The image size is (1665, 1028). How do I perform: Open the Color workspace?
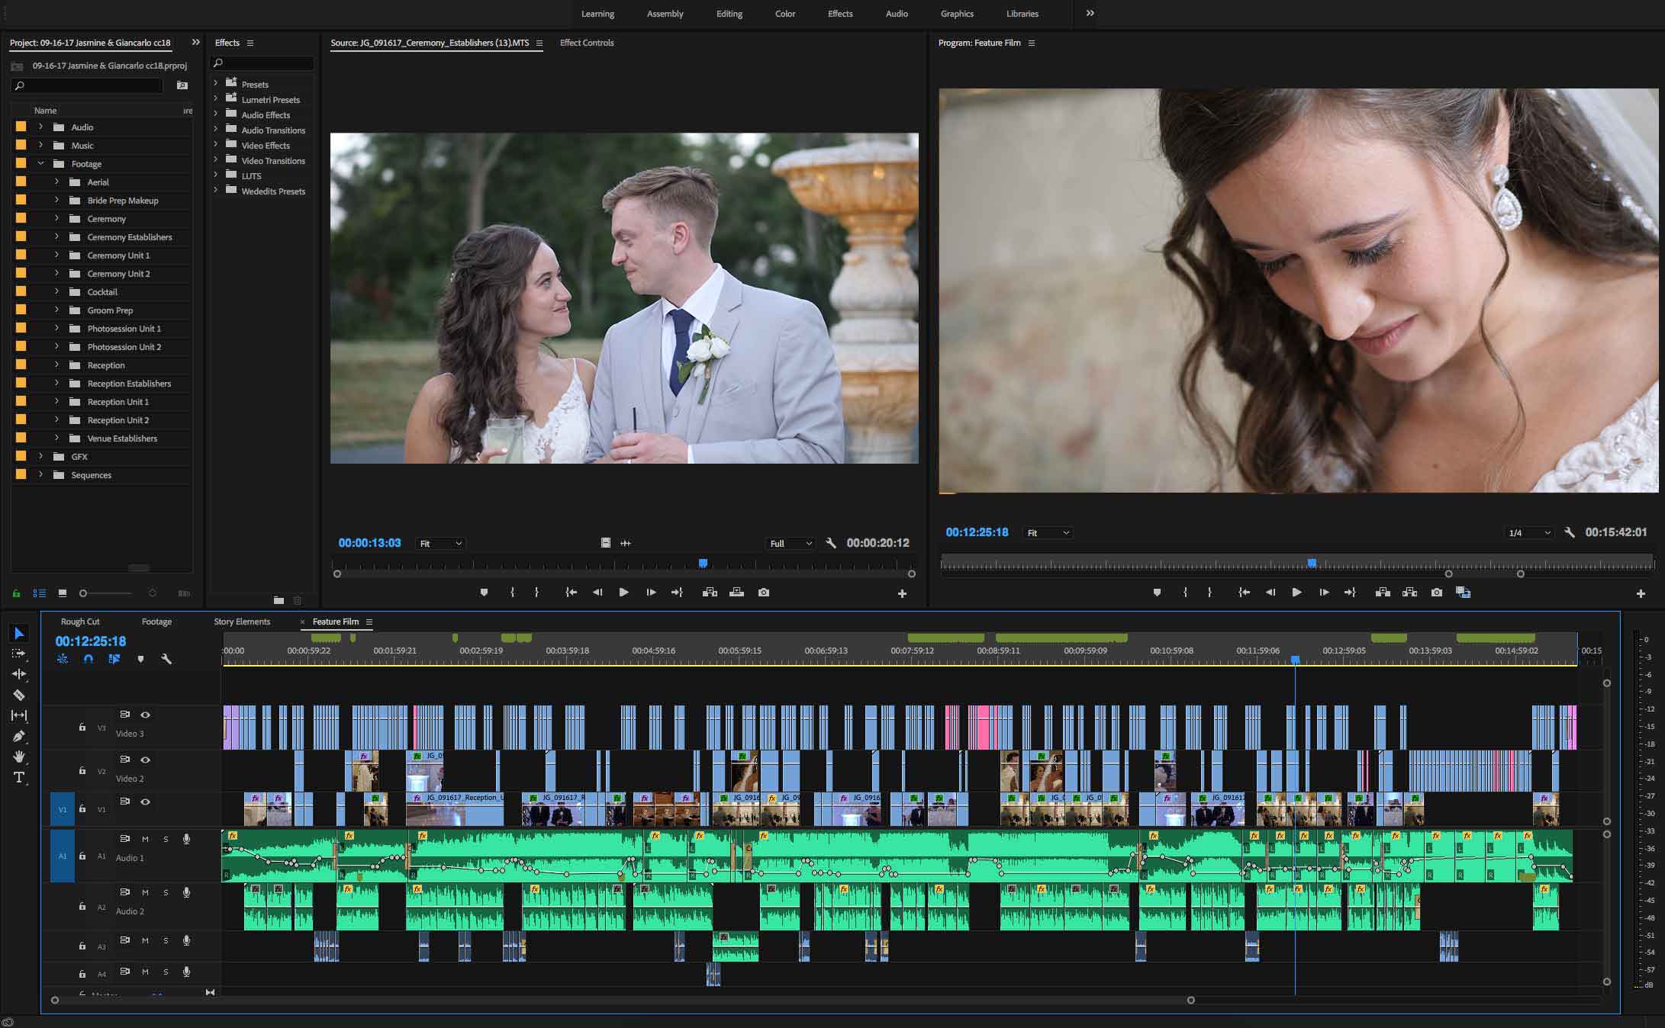(784, 14)
